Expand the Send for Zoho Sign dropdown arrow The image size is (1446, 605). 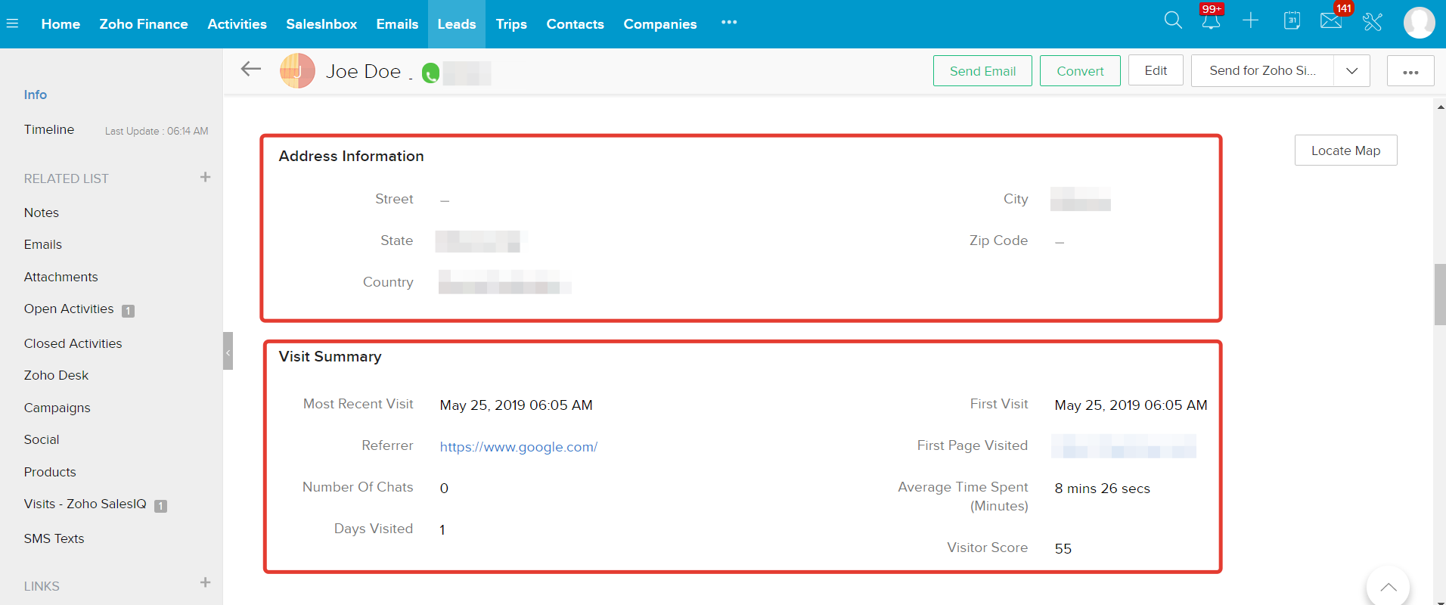(x=1351, y=71)
